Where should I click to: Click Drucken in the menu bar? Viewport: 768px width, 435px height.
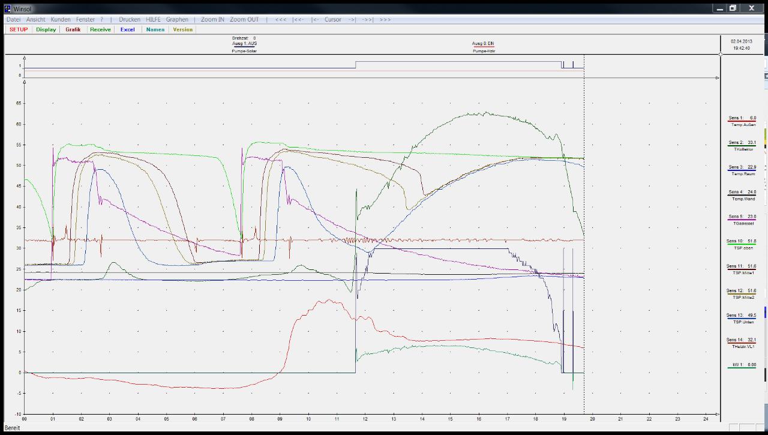130,19
